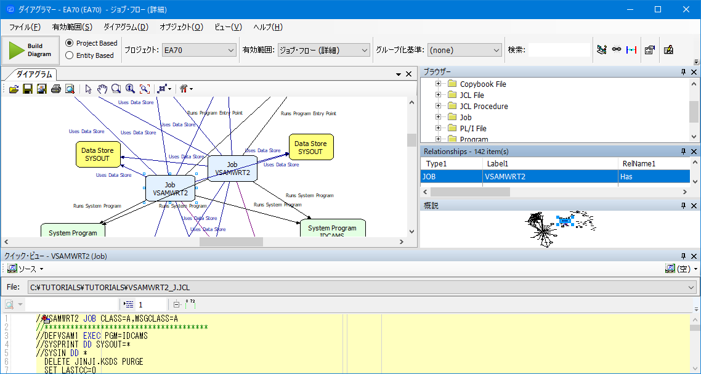
Task: Click the chain link icon in top toolbar
Action: pos(617,50)
